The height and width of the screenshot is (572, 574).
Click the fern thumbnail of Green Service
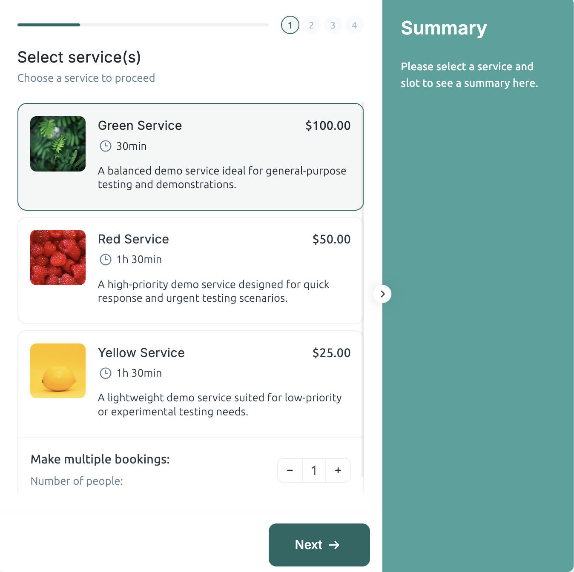(57, 143)
